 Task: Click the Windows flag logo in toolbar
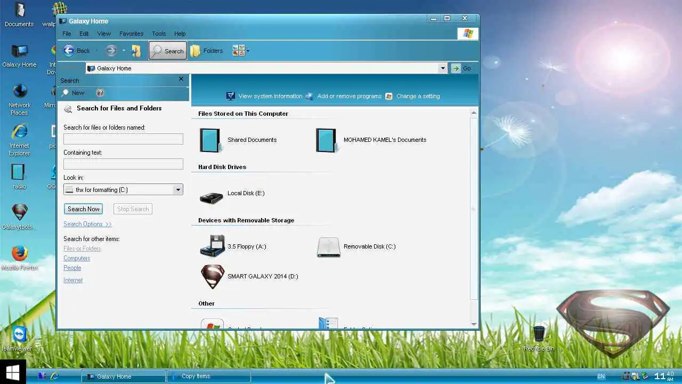468,34
